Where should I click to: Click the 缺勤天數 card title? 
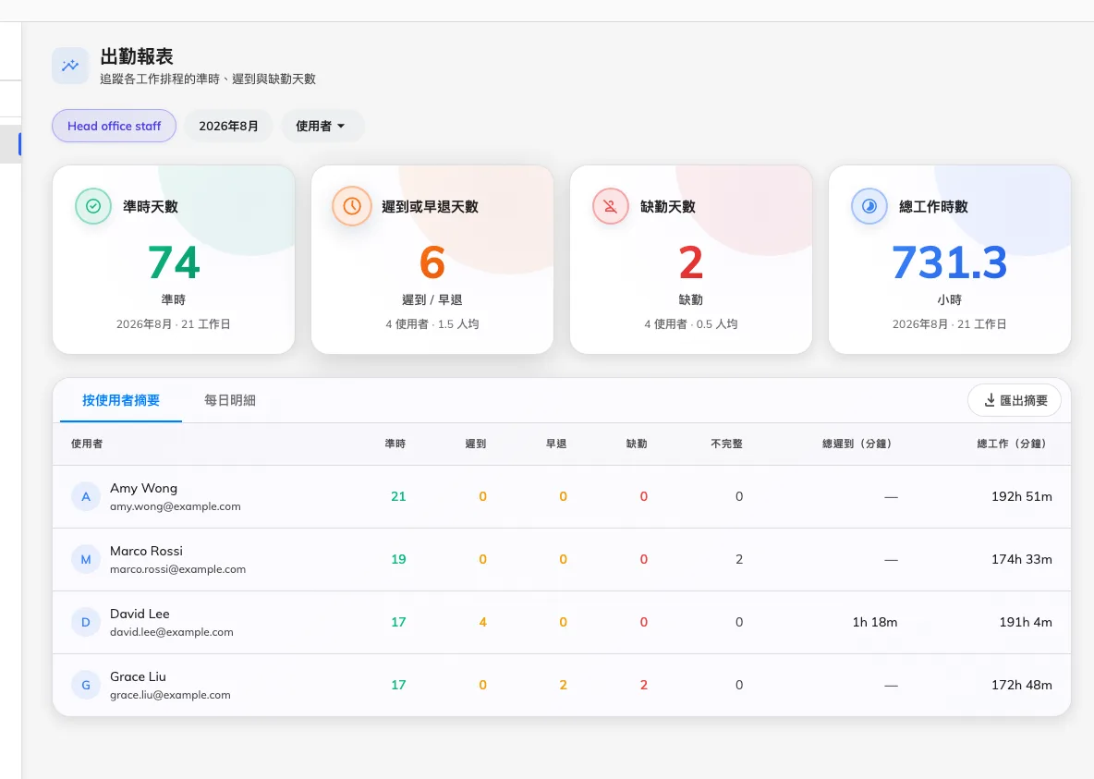[x=668, y=207]
